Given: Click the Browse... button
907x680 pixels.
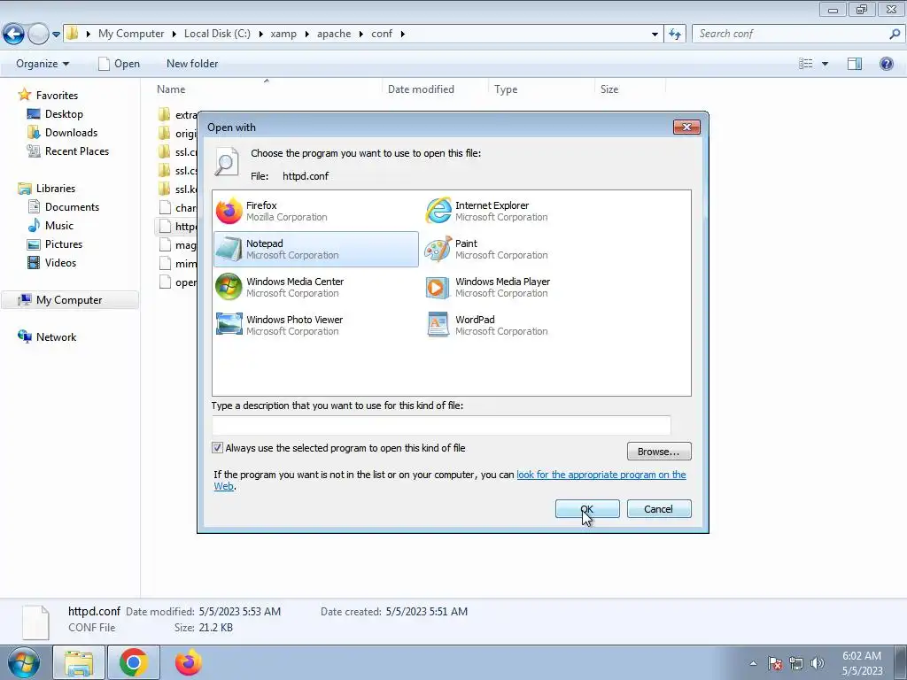Looking at the screenshot, I should point(659,451).
